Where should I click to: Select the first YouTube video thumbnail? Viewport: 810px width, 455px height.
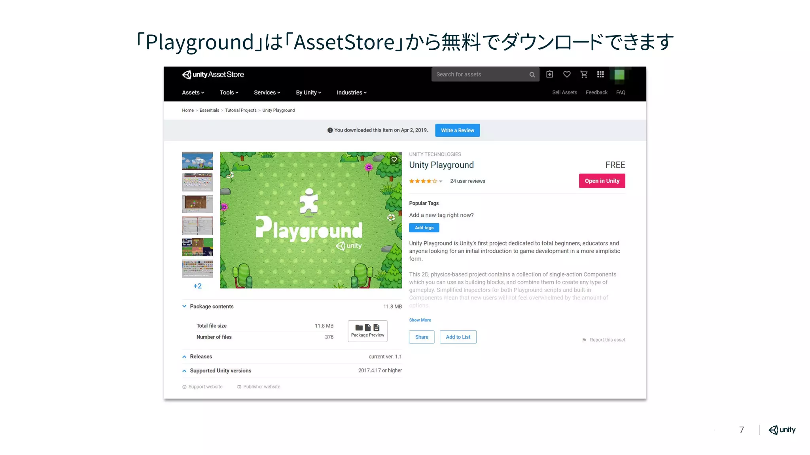pyautogui.click(x=197, y=161)
